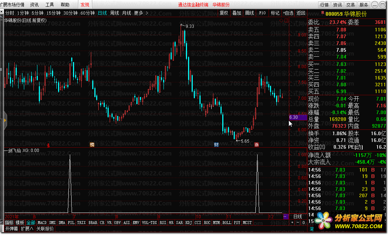
Task: Select the '15分钟' timeframe
Action: pos(53,13)
